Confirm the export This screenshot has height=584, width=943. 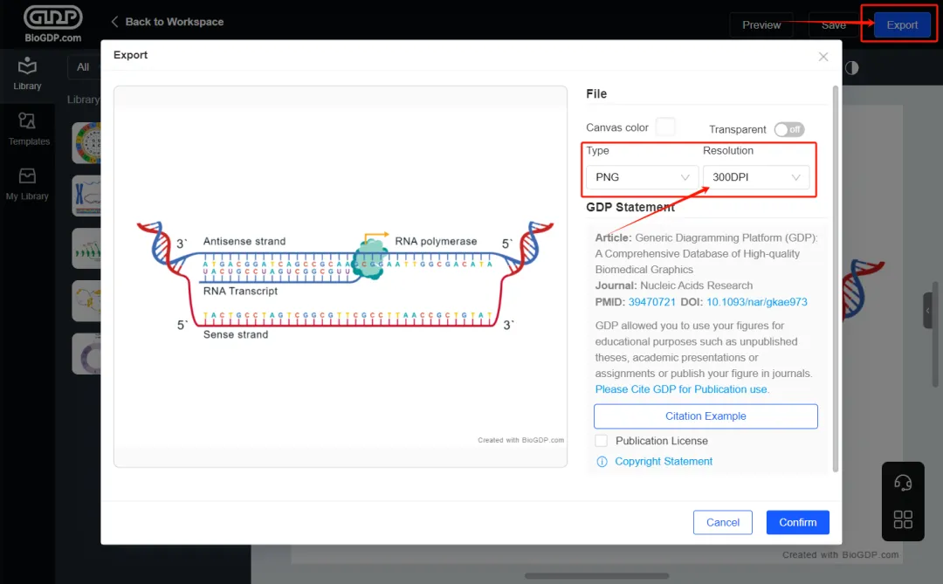797,522
